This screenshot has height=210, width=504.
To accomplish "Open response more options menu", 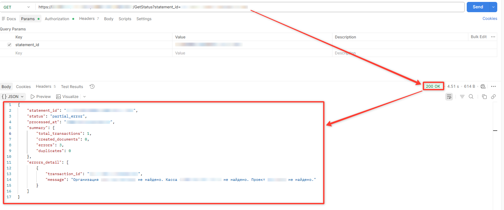I will tap(493, 86).
